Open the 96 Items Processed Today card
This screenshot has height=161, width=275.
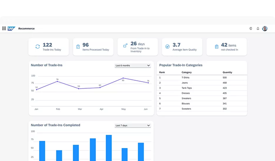[x=93, y=47]
